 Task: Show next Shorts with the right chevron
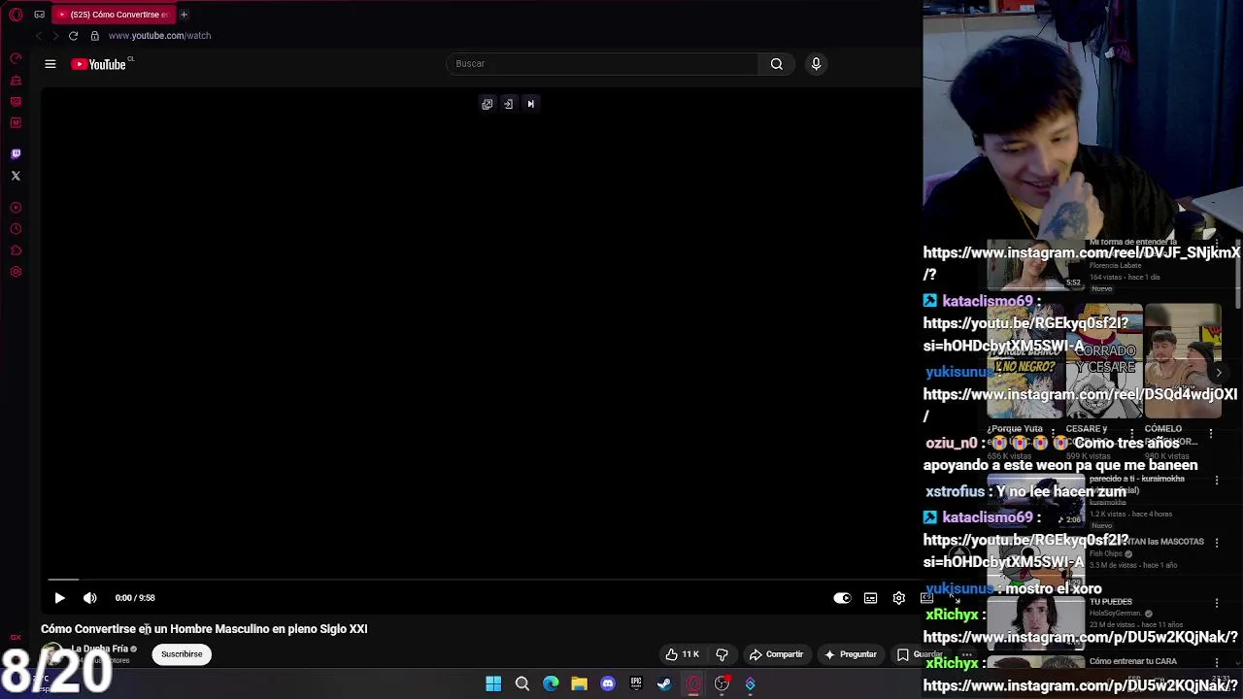pyautogui.click(x=1219, y=373)
